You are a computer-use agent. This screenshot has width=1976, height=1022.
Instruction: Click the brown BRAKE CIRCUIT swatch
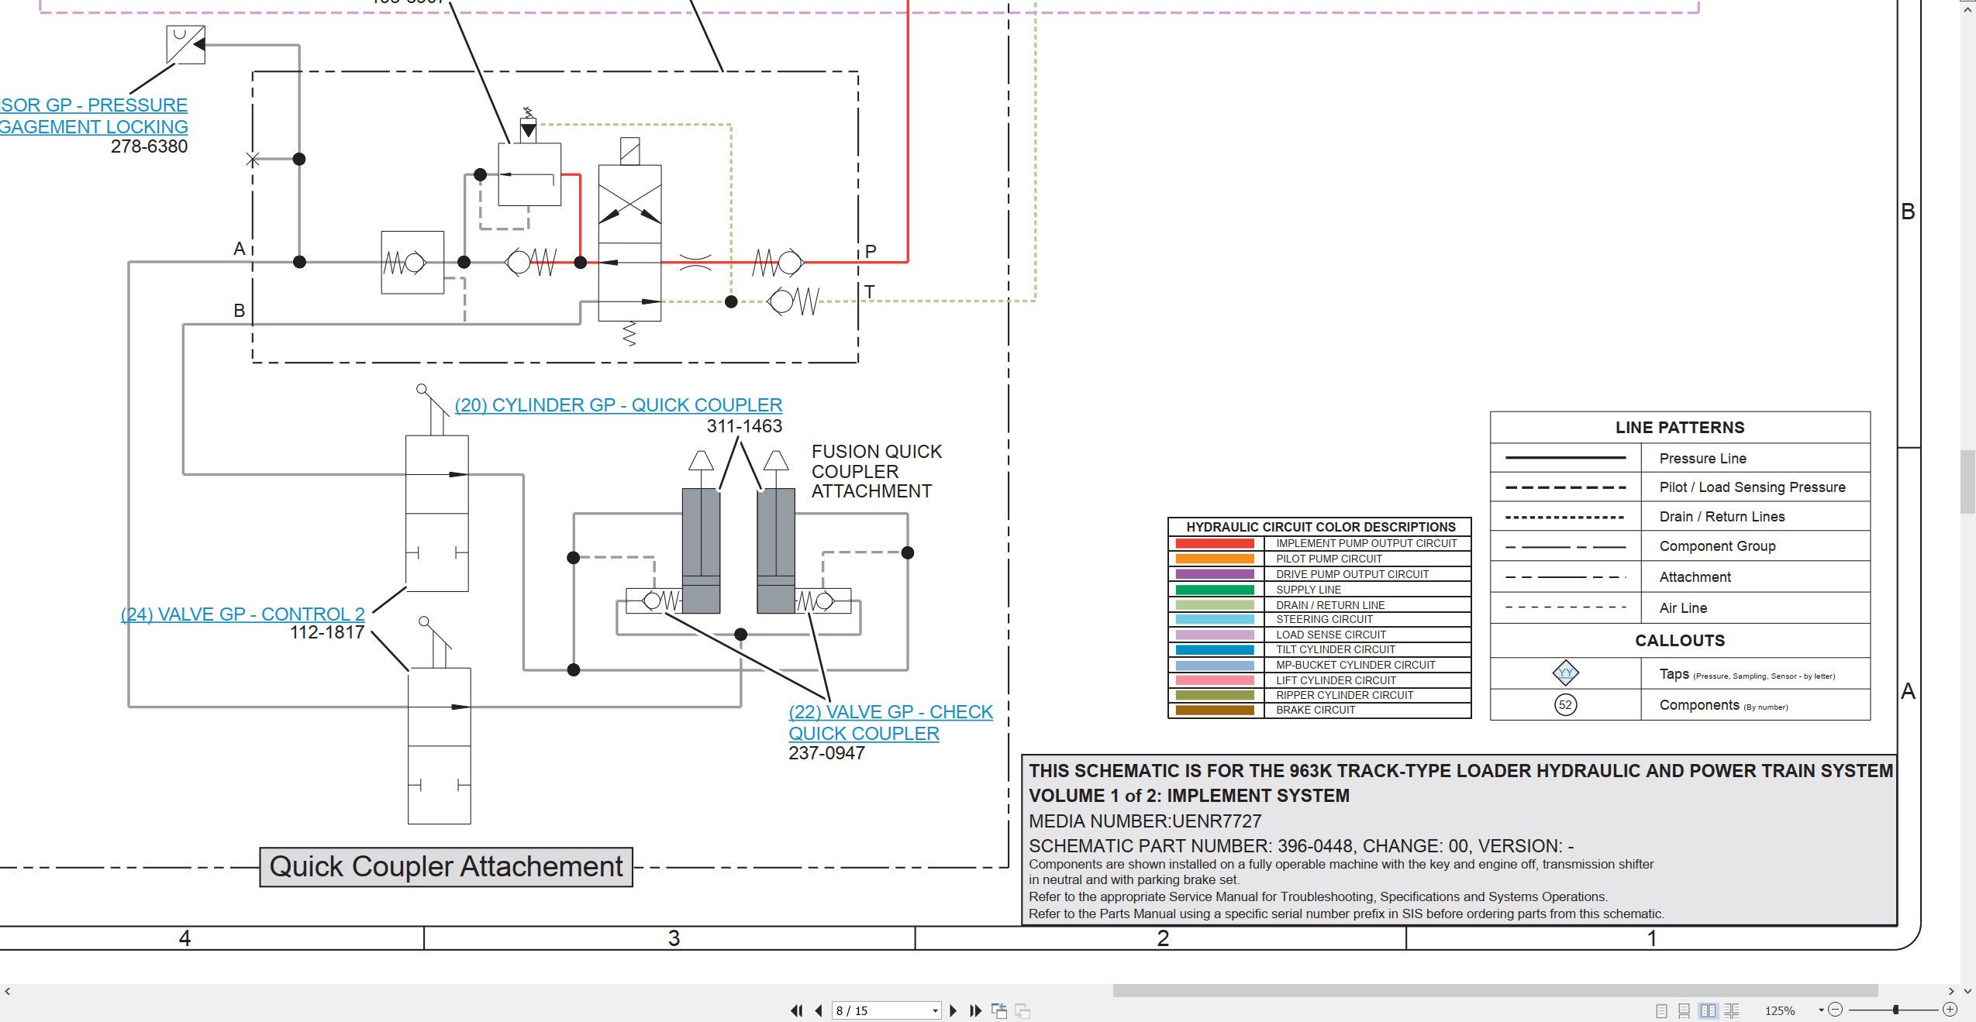click(1215, 710)
